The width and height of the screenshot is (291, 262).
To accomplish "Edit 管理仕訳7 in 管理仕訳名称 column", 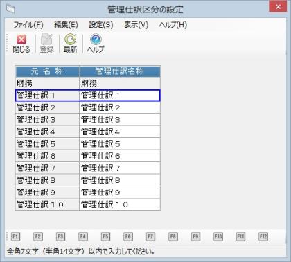I will coord(120,168).
